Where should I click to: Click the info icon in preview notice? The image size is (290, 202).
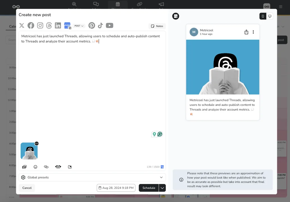(181, 180)
